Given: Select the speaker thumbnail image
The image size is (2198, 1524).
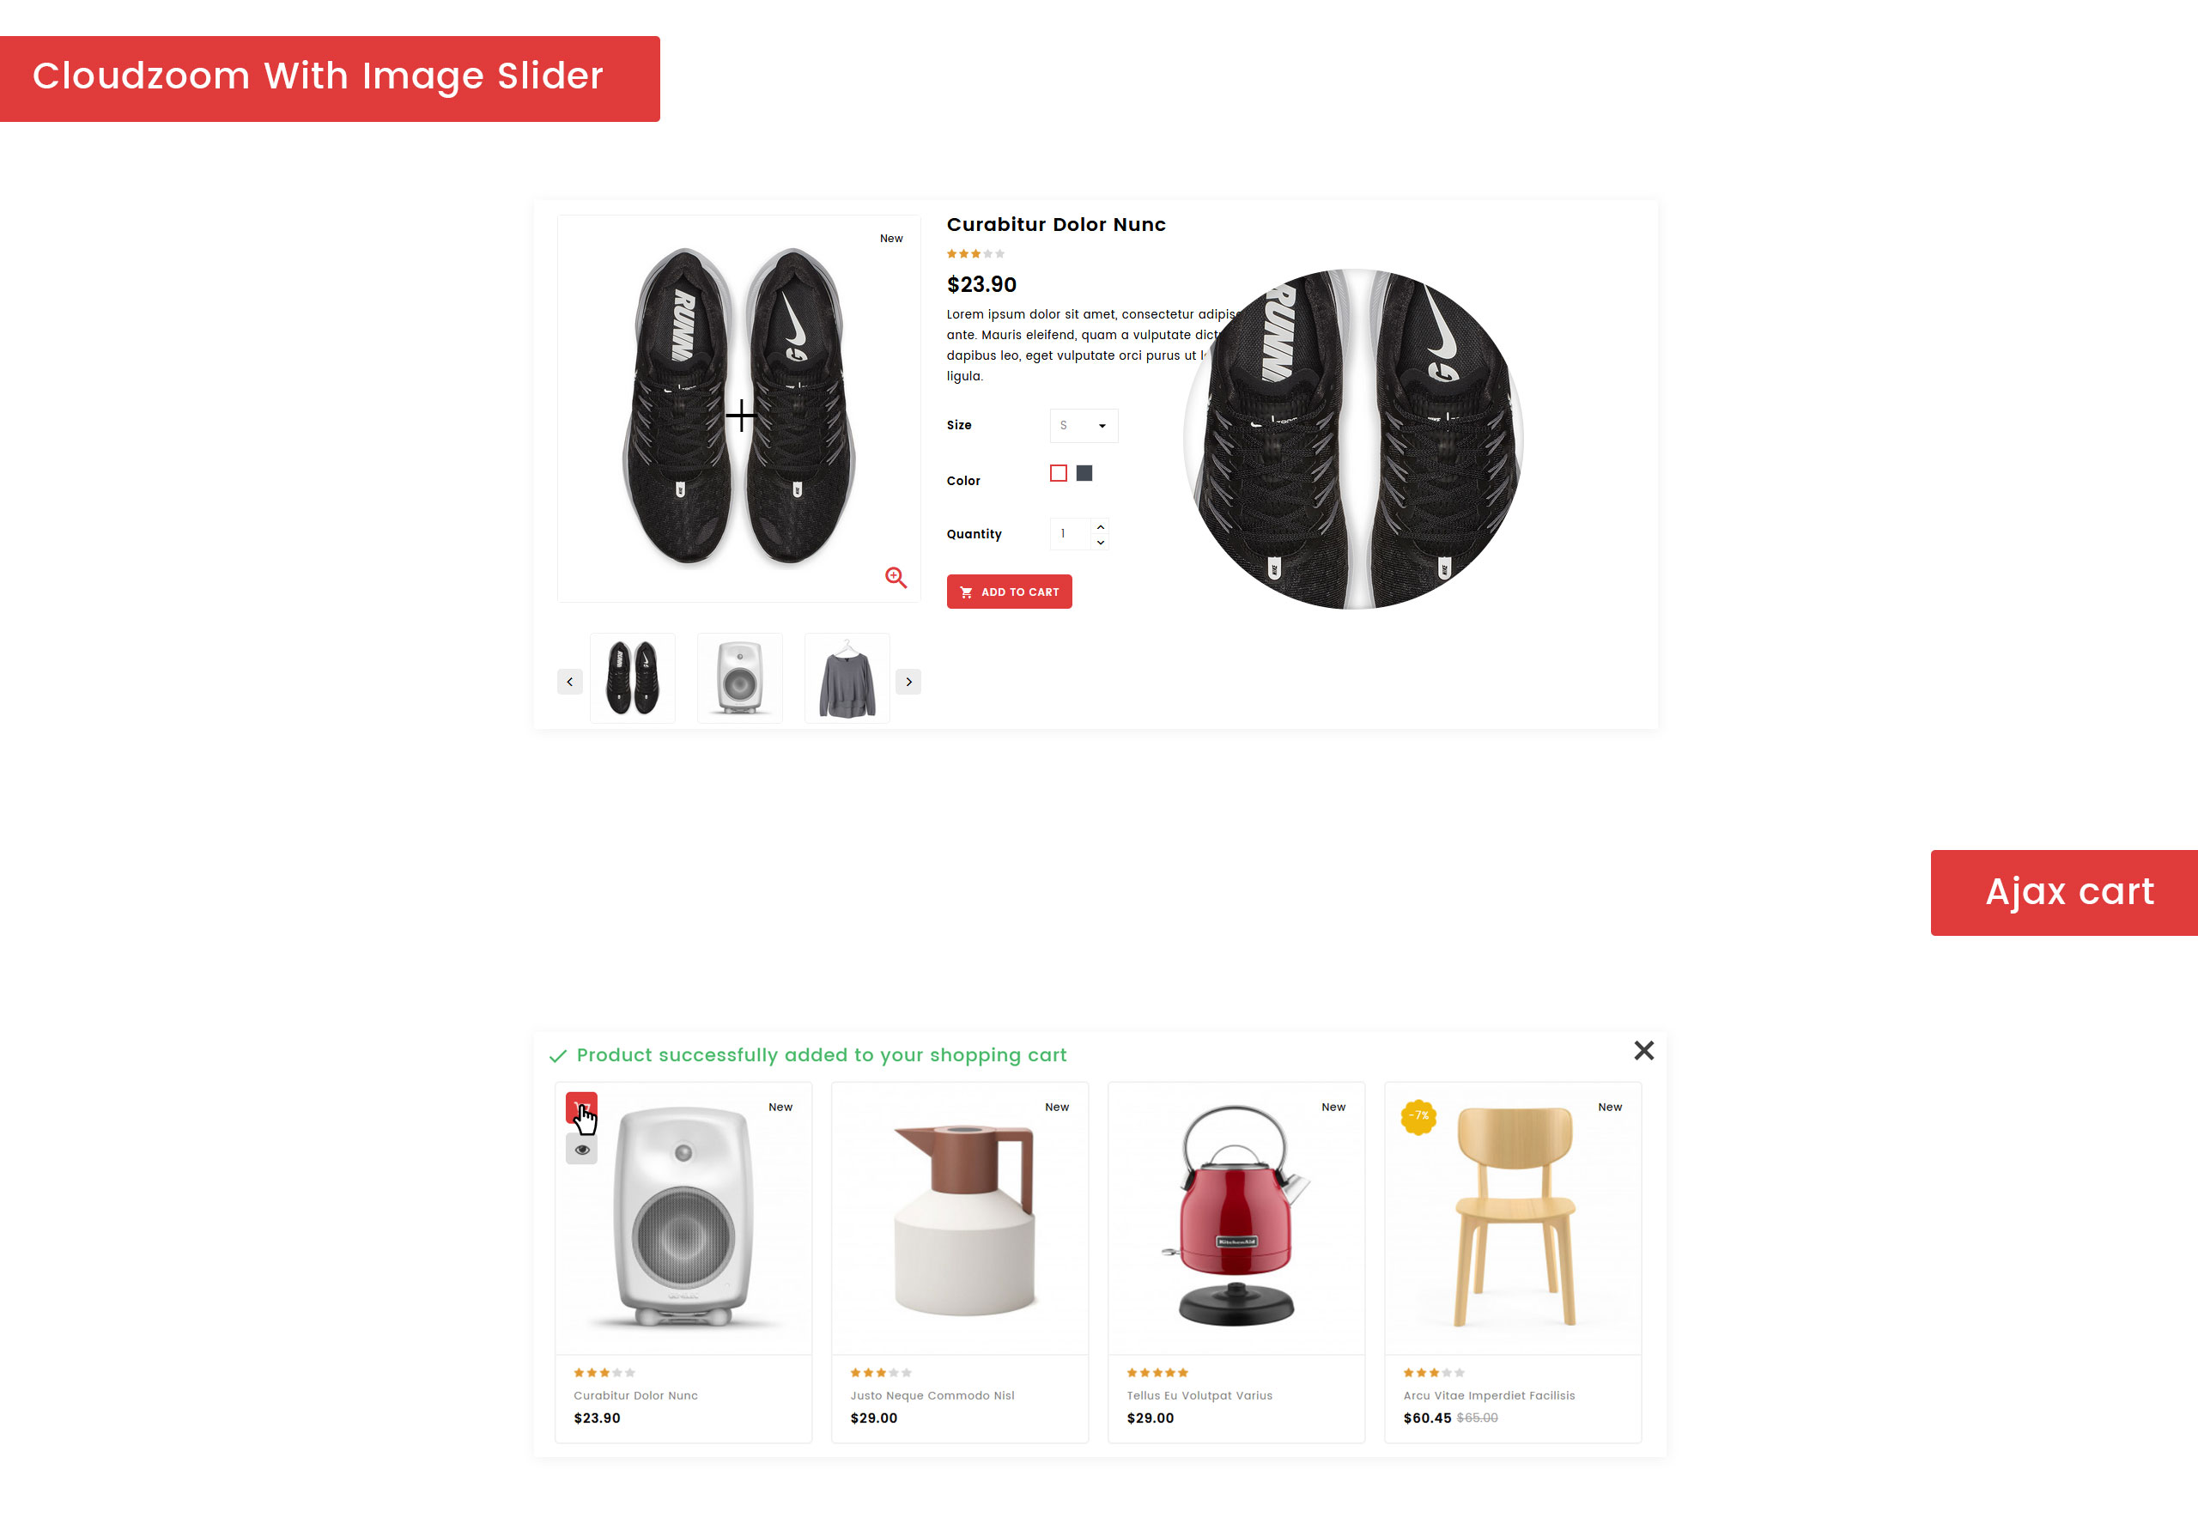Looking at the screenshot, I should coord(740,678).
